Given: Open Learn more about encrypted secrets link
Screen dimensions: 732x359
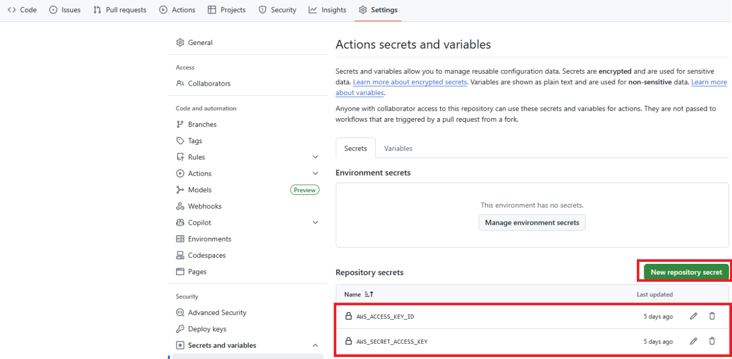Looking at the screenshot, I should (409, 83).
